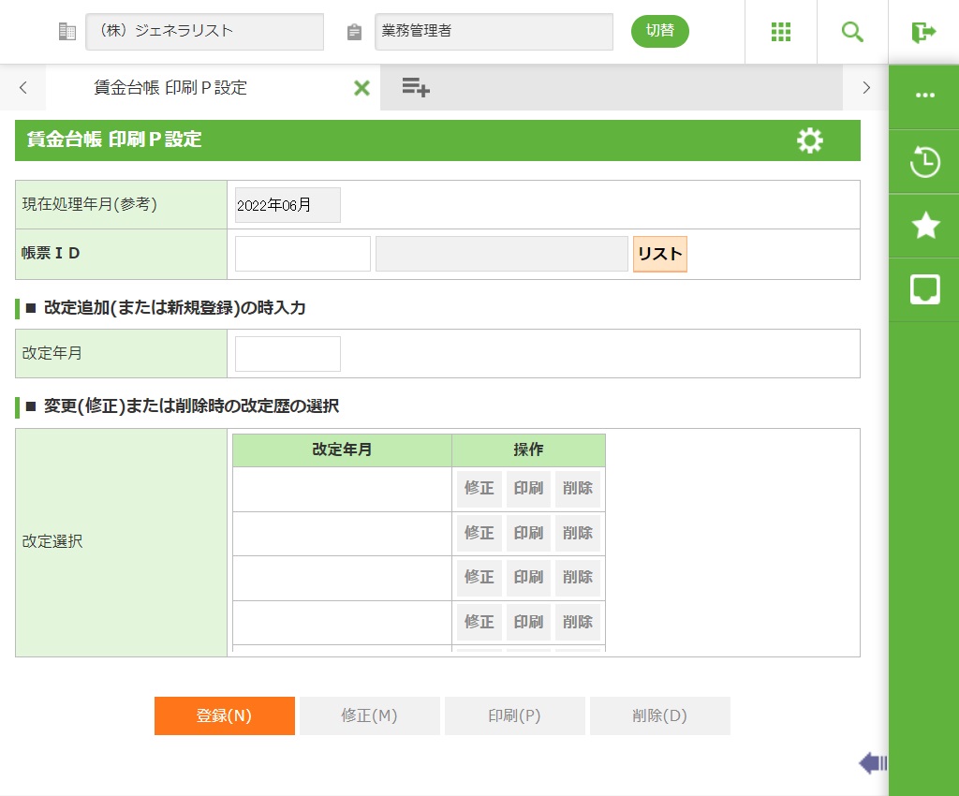Open the history clock icon in sidebar
The width and height of the screenshot is (959, 796).
924,162
